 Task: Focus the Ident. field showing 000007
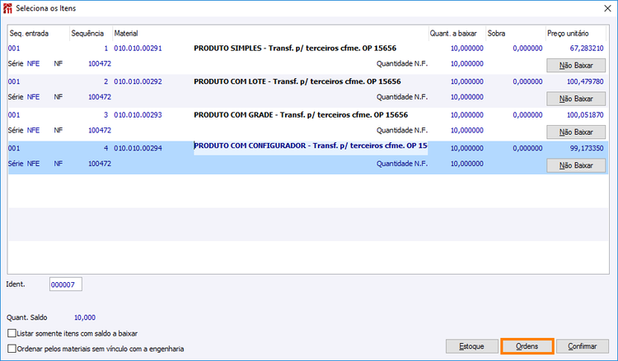pyautogui.click(x=66, y=285)
